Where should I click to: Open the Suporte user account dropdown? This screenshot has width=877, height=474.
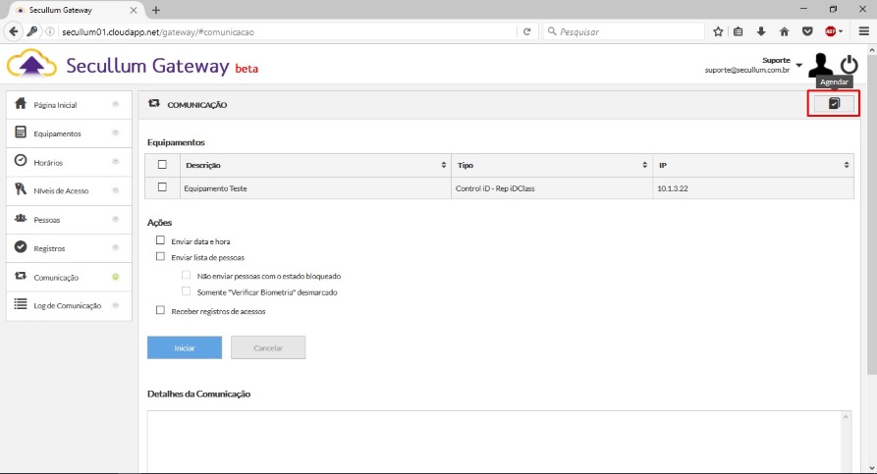pos(798,66)
